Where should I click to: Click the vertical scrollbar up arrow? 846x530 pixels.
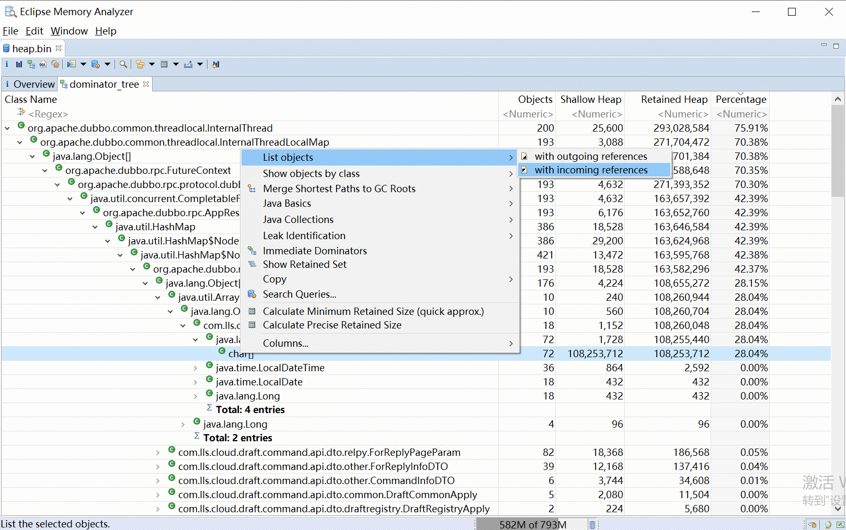(838, 99)
